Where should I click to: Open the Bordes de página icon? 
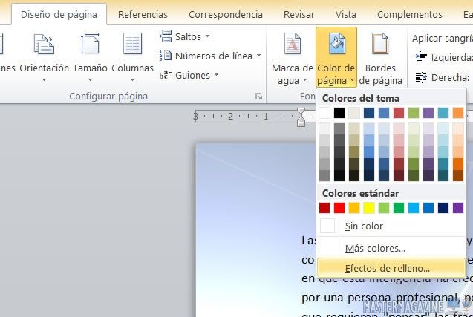point(380,44)
